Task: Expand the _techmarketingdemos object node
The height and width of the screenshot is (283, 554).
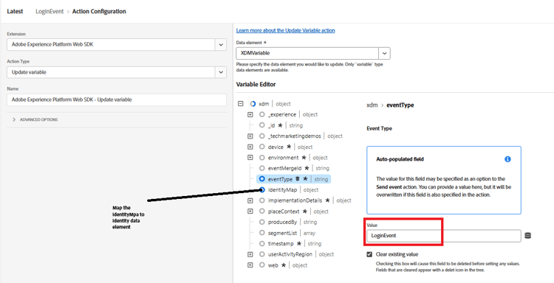Action: pos(250,136)
